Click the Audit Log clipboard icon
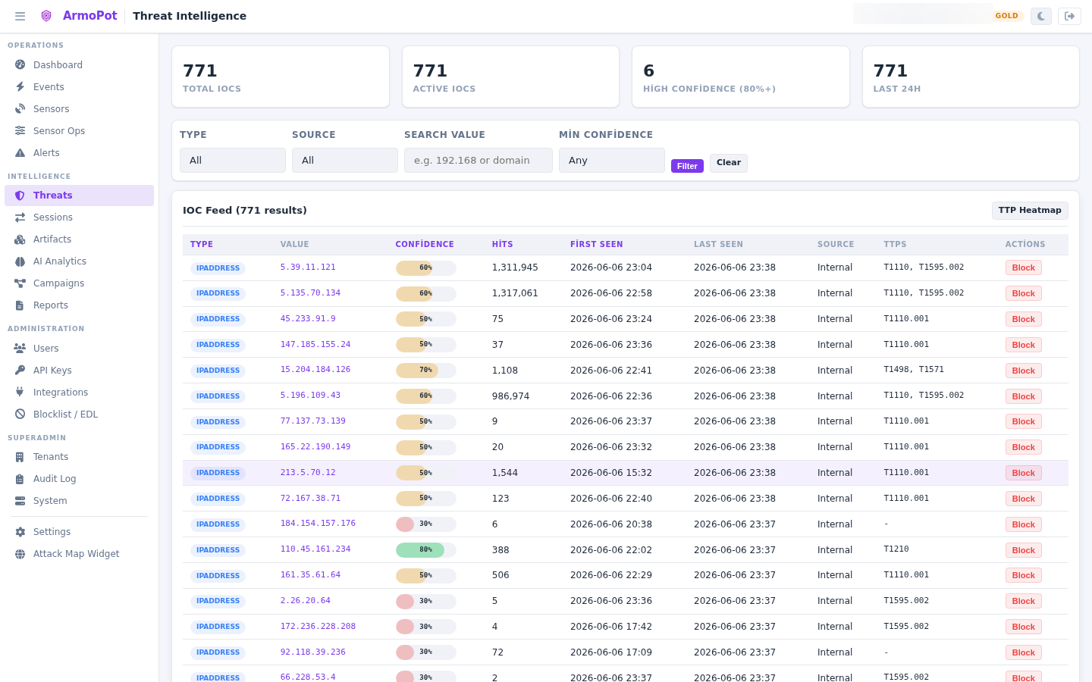The image size is (1092, 682). tap(20, 479)
